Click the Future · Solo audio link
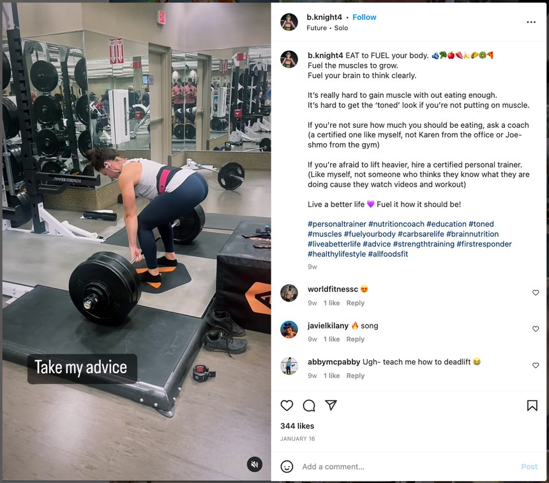 (x=327, y=28)
